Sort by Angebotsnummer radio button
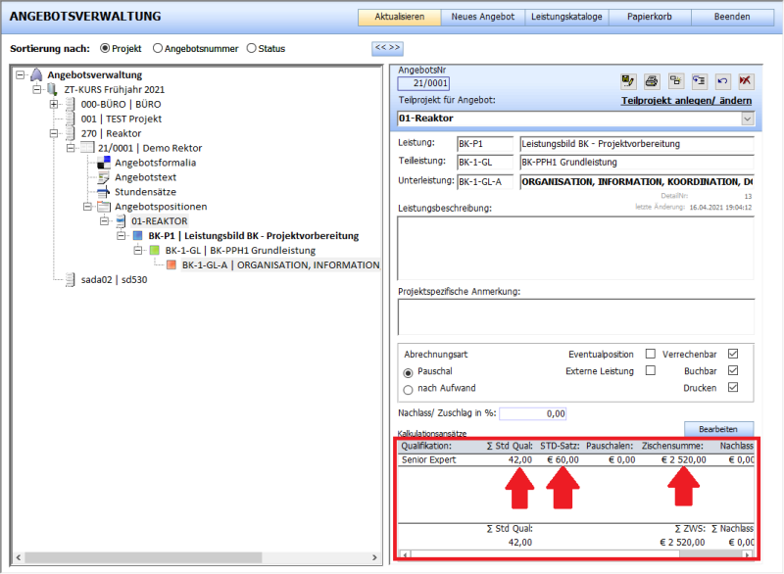The width and height of the screenshot is (784, 574). (158, 48)
